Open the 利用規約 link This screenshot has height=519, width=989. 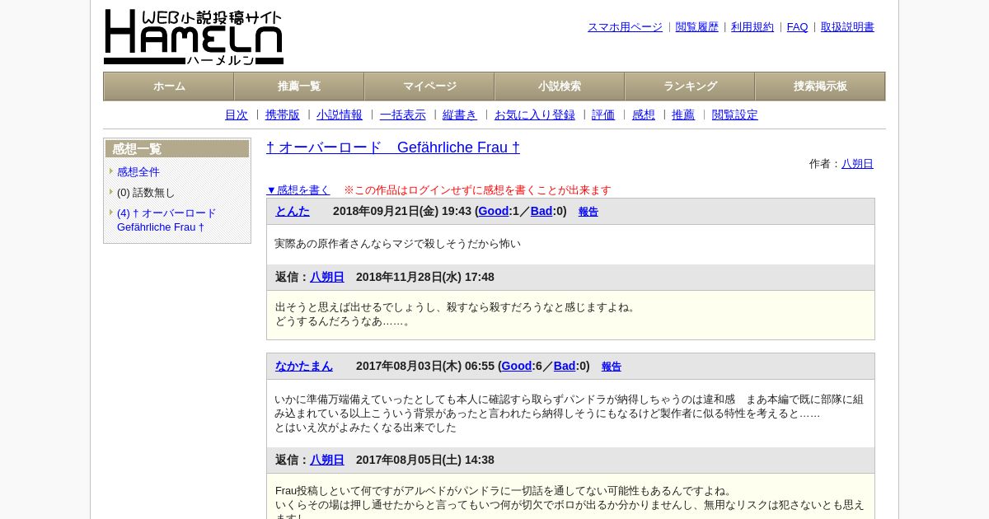(752, 27)
